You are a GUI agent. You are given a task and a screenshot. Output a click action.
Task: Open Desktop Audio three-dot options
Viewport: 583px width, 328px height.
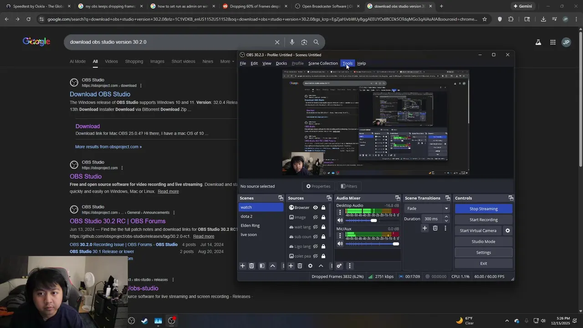point(340,213)
